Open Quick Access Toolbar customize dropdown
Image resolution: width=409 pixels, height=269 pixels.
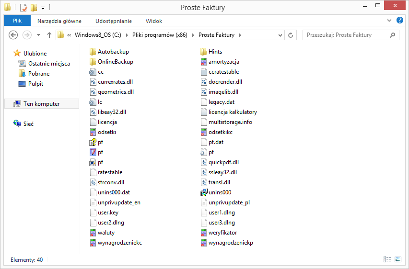(43, 8)
